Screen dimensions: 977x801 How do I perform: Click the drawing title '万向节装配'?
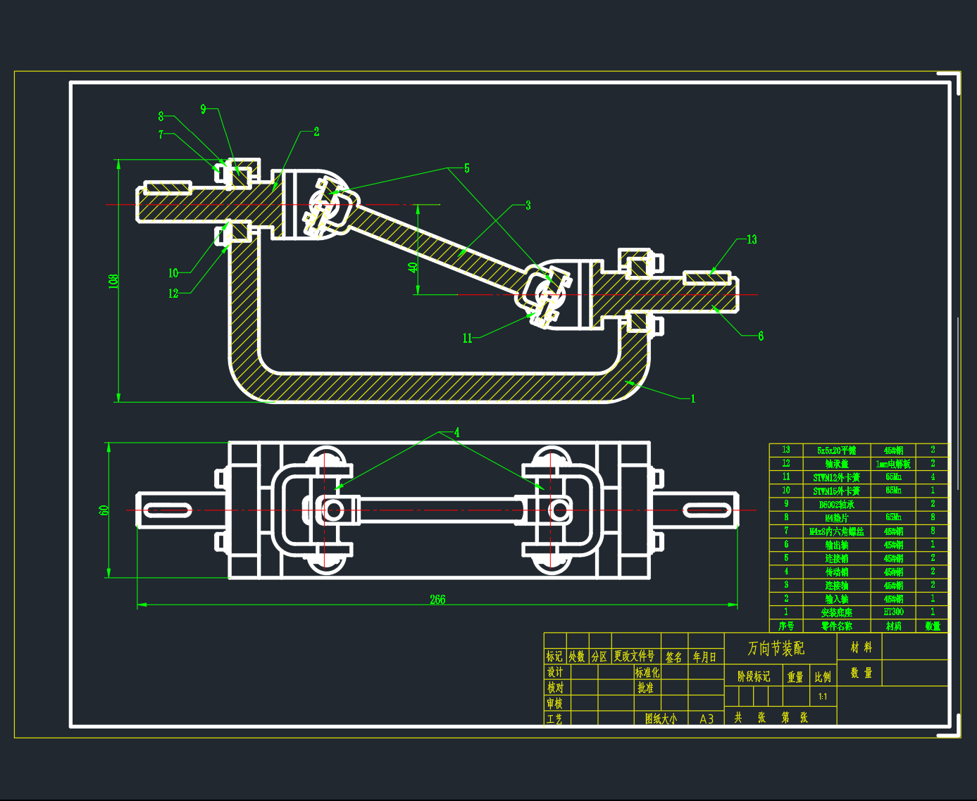[776, 648]
